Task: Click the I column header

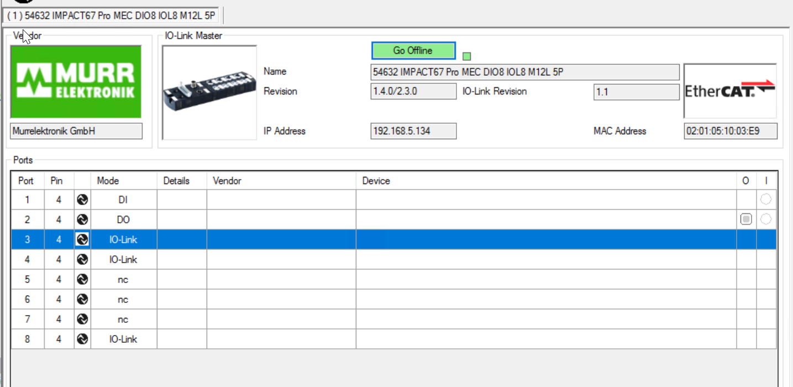Action: (766, 181)
